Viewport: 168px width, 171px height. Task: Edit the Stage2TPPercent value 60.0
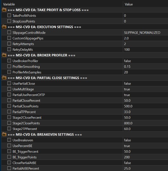pos(127,129)
